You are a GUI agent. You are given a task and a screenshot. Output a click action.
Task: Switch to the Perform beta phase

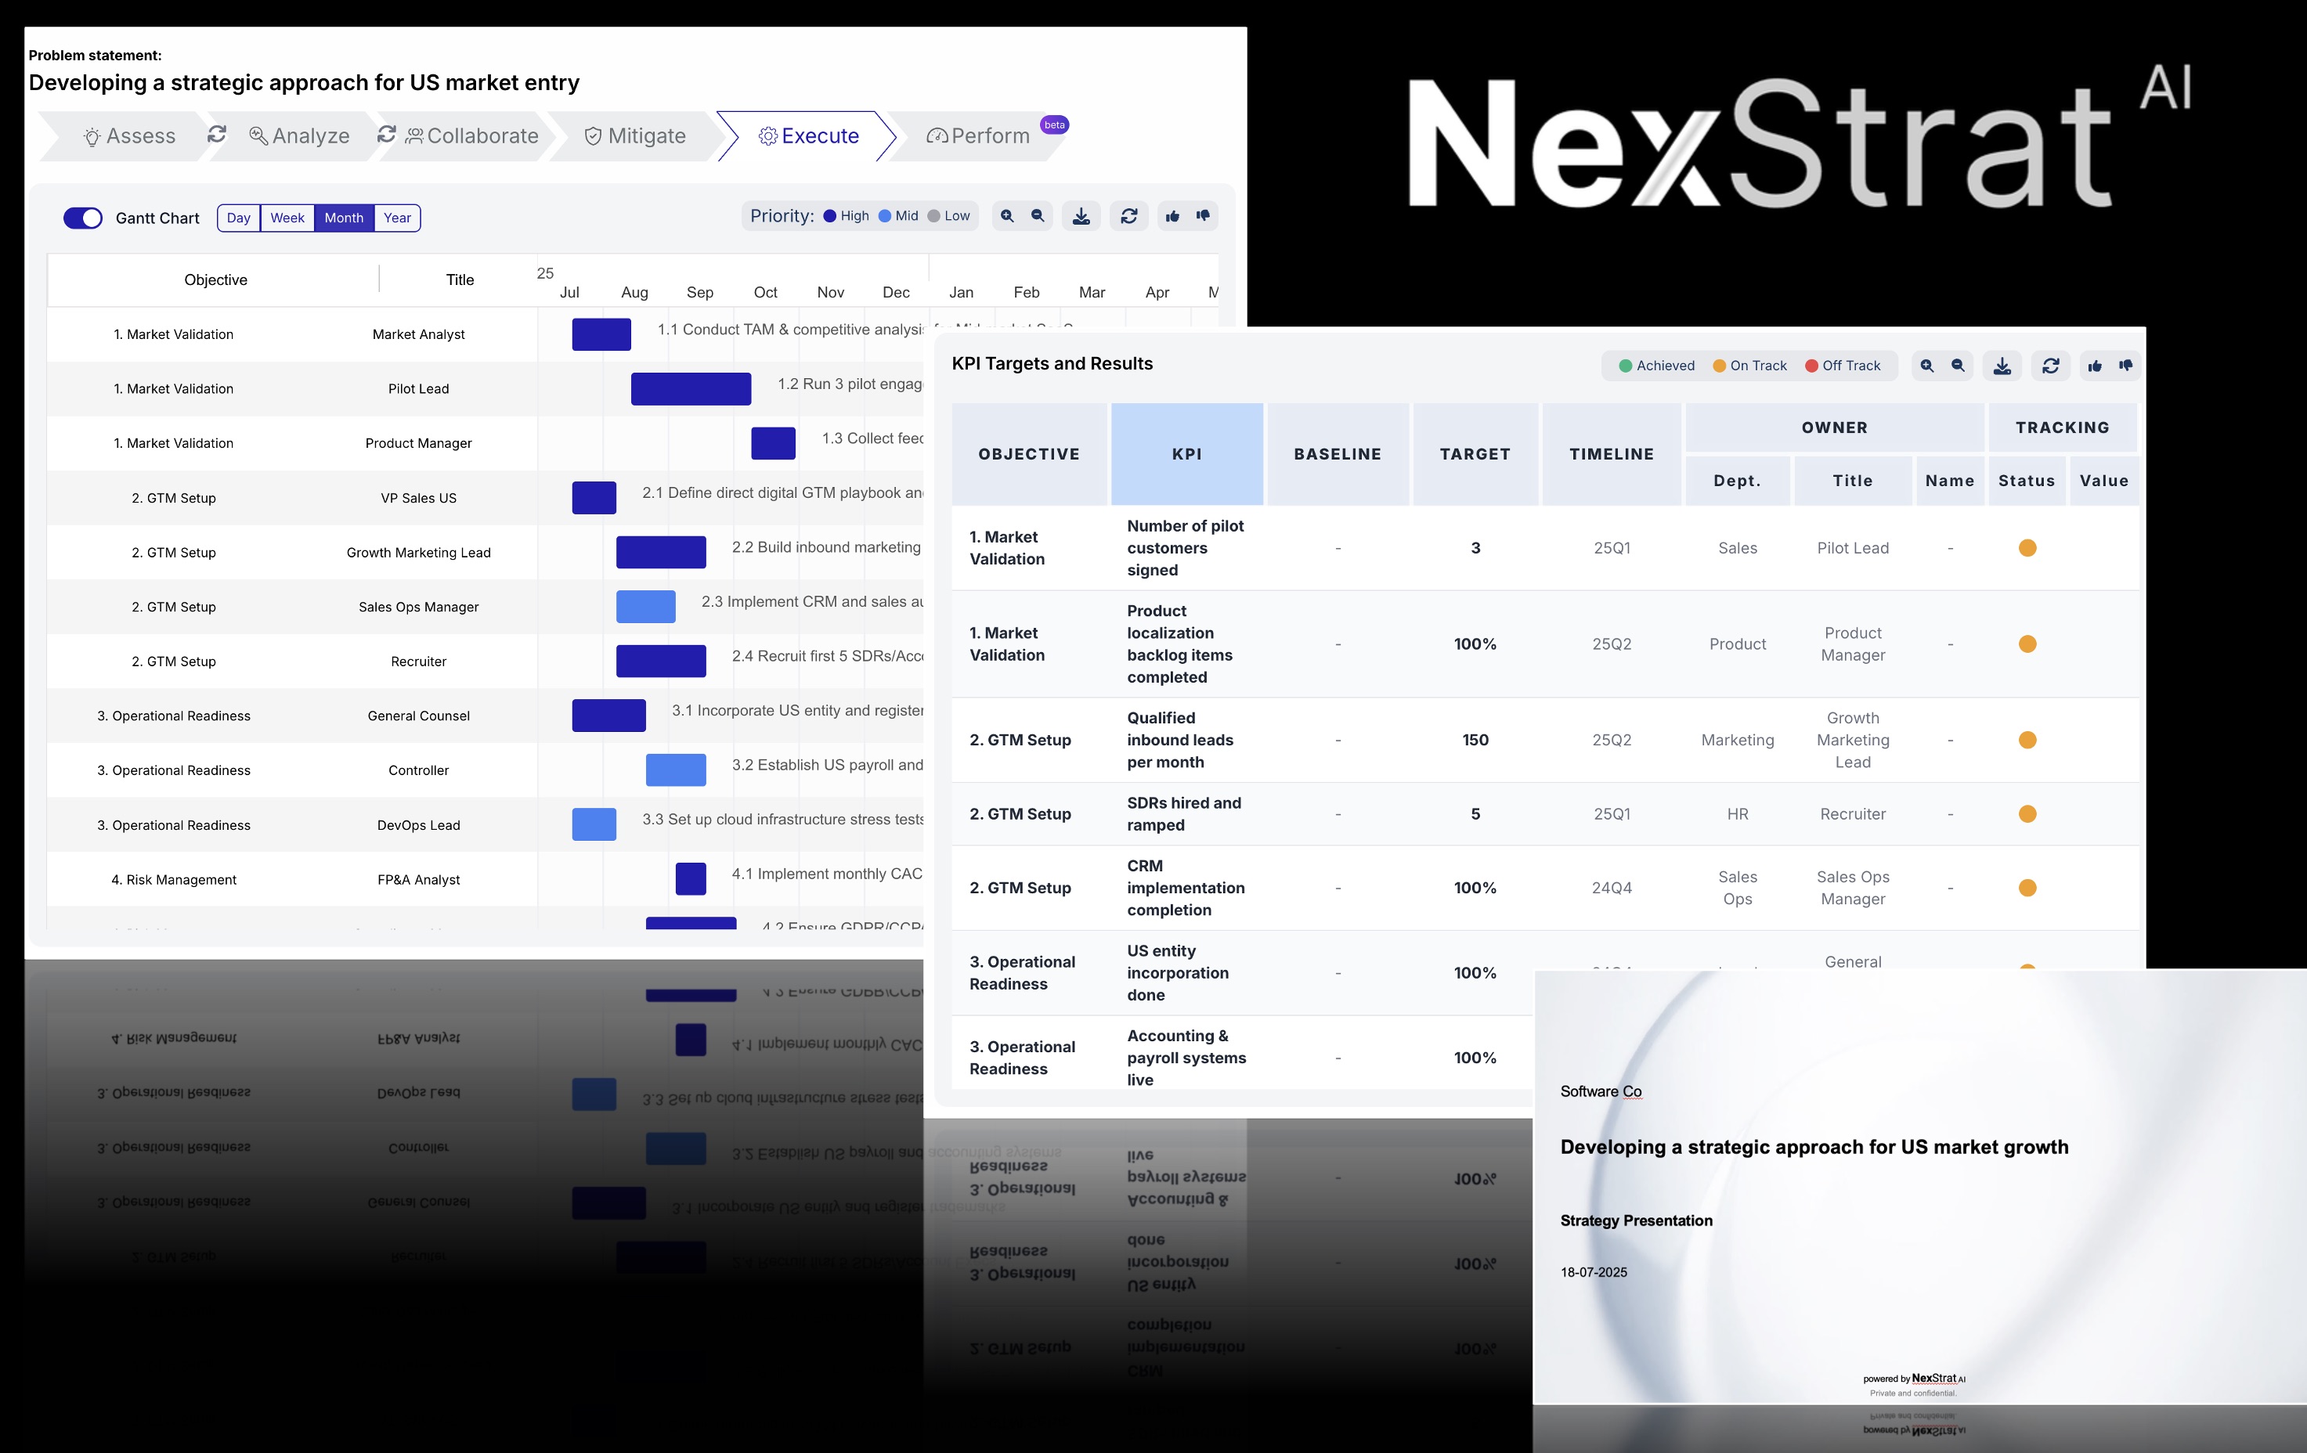click(979, 136)
